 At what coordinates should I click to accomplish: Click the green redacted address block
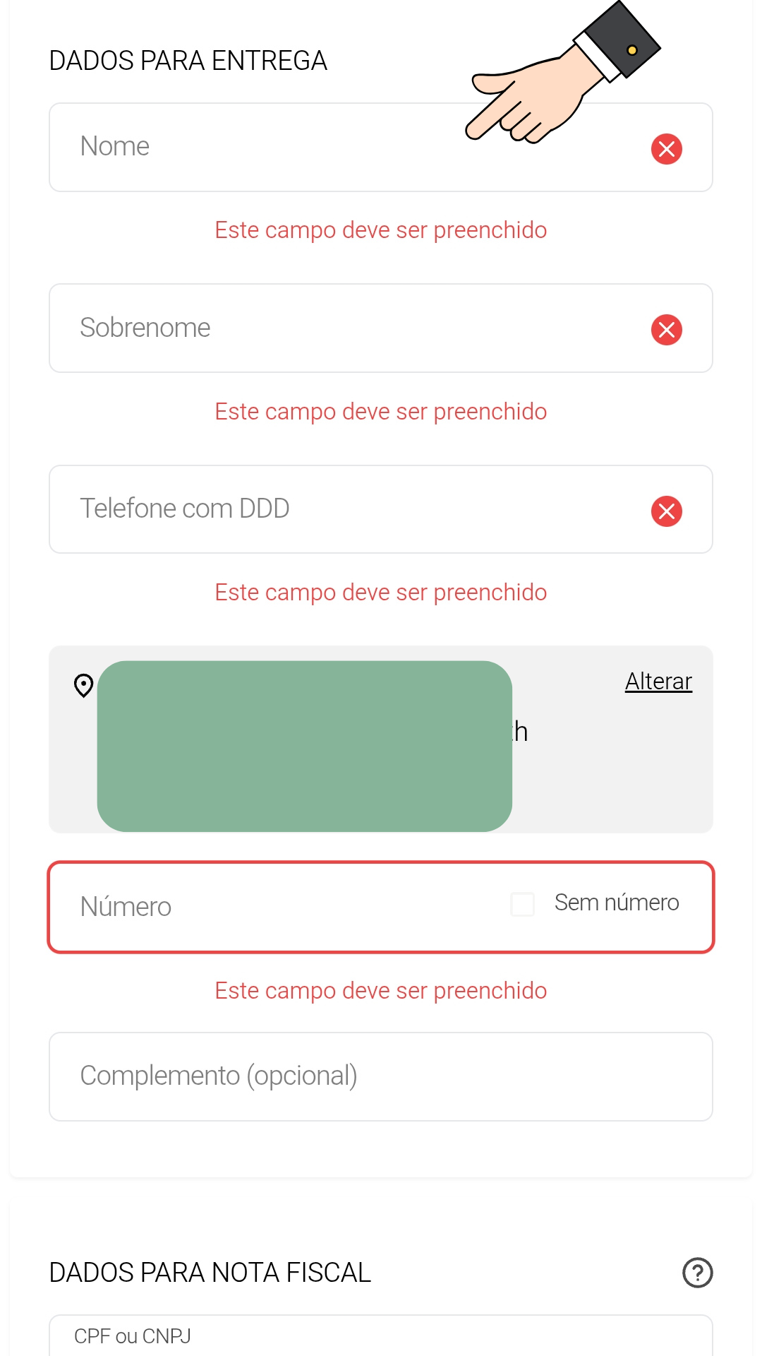304,746
